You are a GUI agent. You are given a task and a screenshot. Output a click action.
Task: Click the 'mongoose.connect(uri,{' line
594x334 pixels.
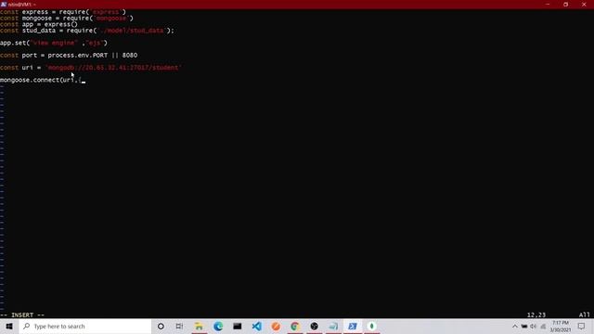pos(41,80)
